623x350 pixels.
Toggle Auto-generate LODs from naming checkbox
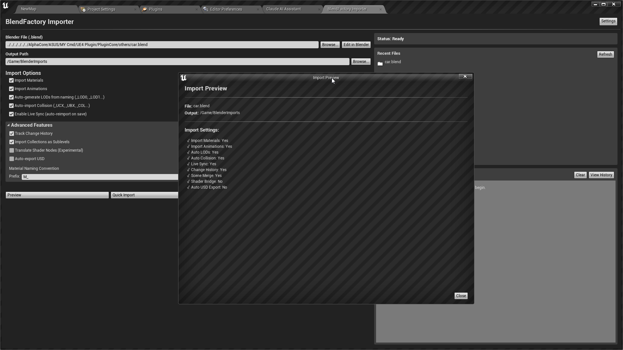click(x=11, y=97)
